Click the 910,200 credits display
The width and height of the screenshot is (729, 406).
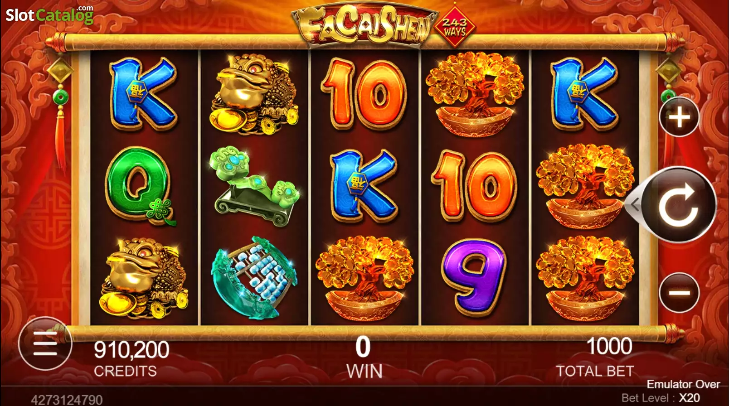click(131, 359)
